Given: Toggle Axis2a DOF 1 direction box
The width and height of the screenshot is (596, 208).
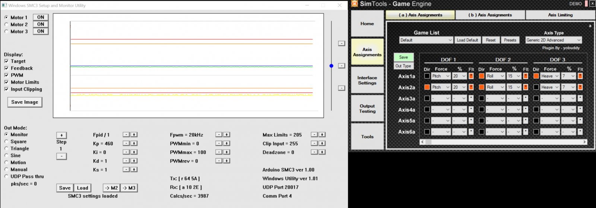Looking at the screenshot, I should [x=427, y=87].
